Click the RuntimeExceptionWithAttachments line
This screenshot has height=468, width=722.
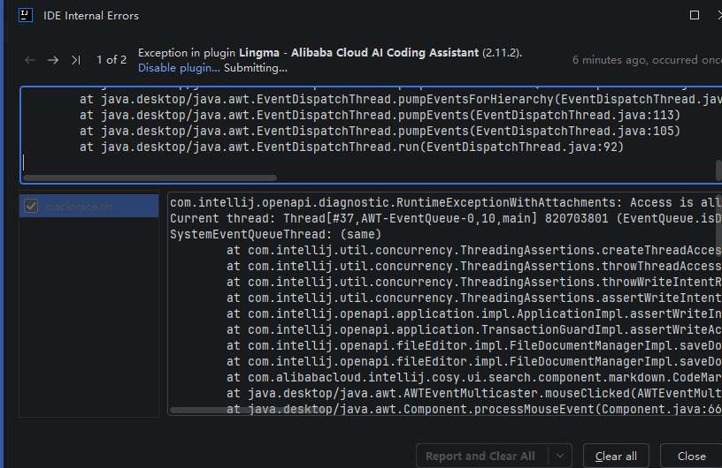pyautogui.click(x=446, y=203)
